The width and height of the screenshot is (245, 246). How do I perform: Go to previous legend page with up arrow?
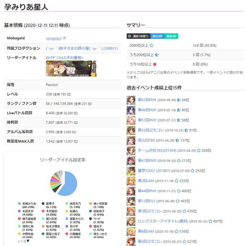pyautogui.click(x=19, y=241)
